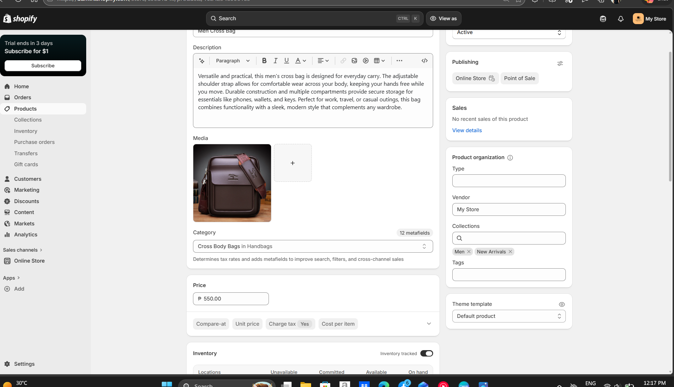Remove the New Arrivals collection tag
Image resolution: width=674 pixels, height=387 pixels.
(510, 252)
